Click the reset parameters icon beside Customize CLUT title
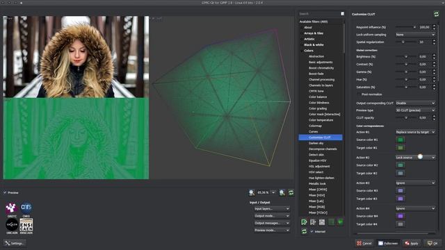This screenshot has width=445, height=250. (x=436, y=14)
